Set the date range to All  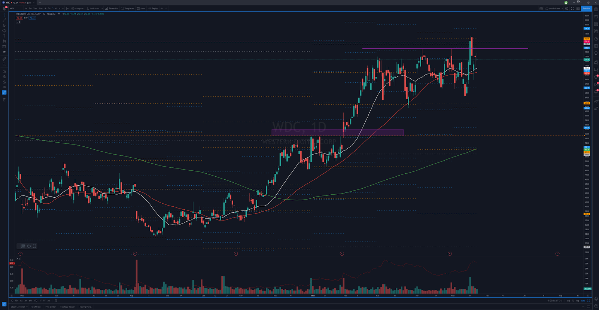pos(49,301)
